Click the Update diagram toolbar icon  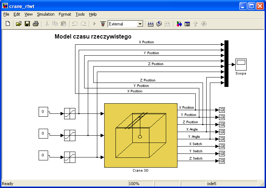click(168, 24)
